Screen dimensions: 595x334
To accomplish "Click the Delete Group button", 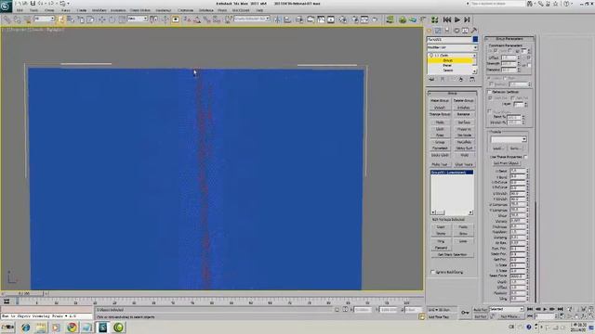I will click(464, 100).
